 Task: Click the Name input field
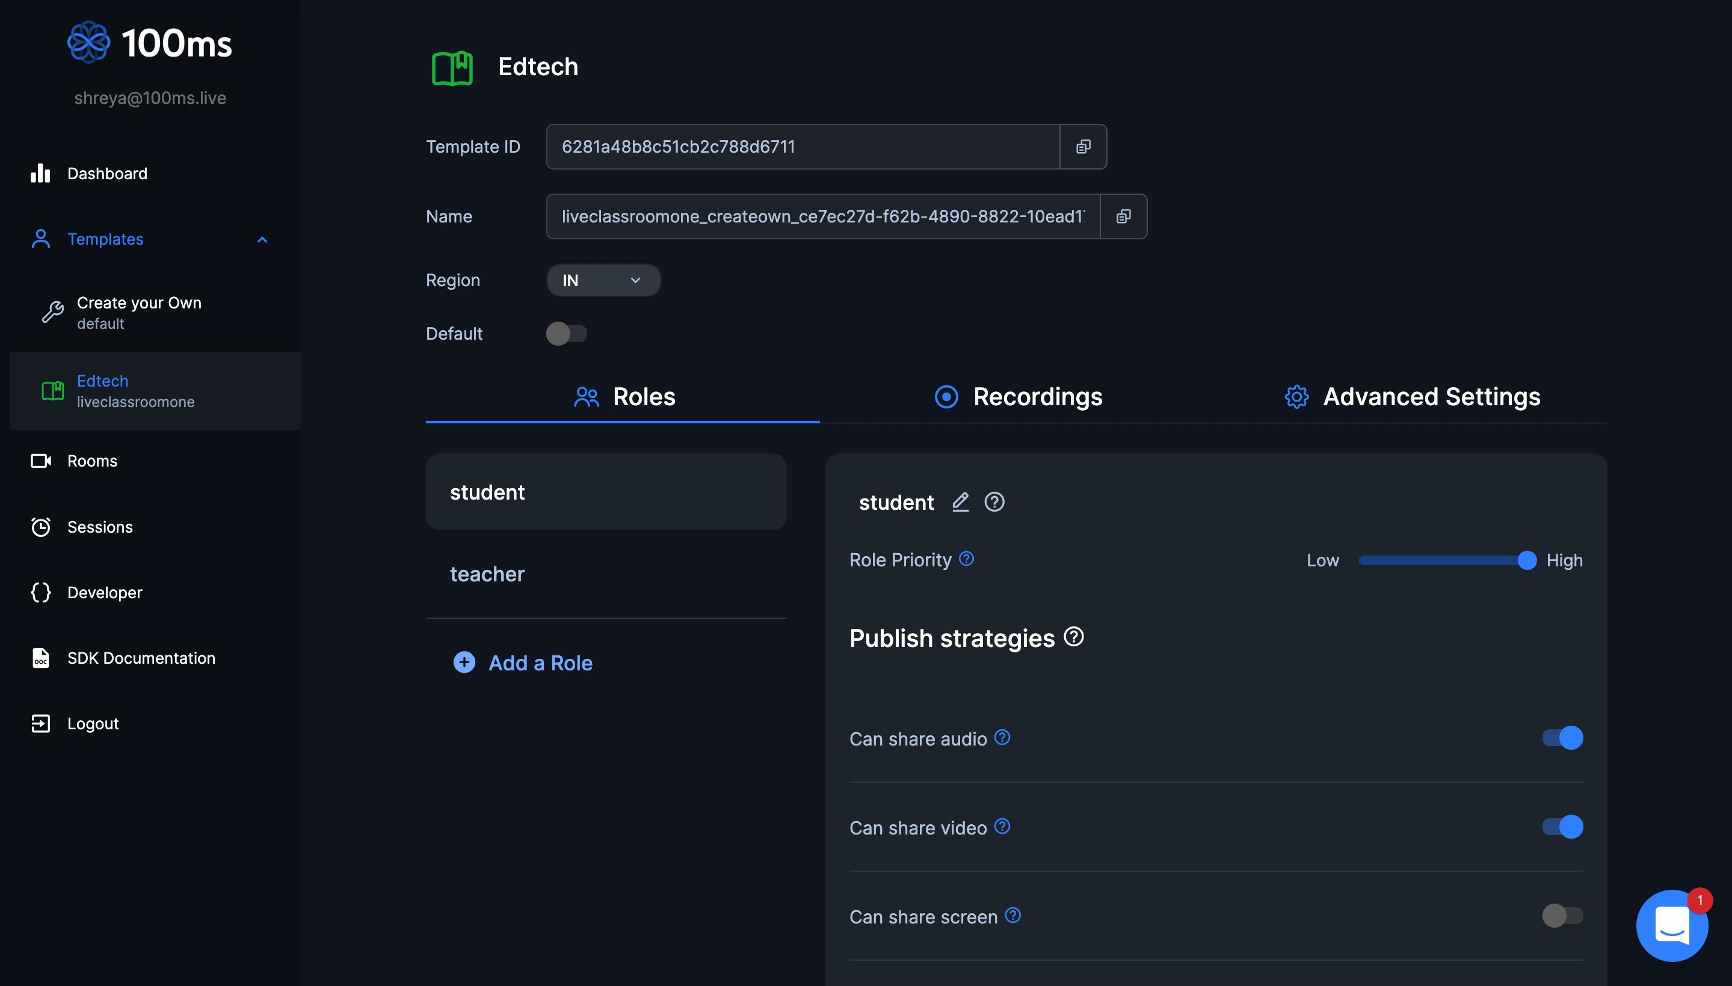pyautogui.click(x=824, y=216)
